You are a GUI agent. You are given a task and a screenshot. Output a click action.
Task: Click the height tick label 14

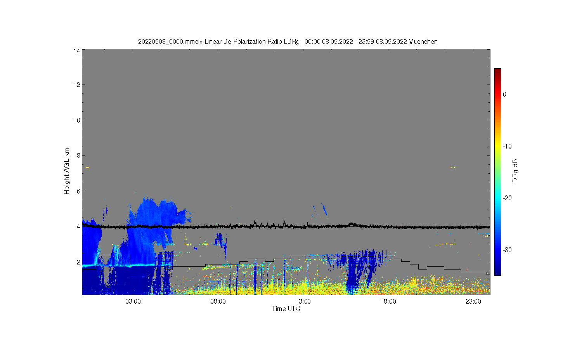[77, 51]
